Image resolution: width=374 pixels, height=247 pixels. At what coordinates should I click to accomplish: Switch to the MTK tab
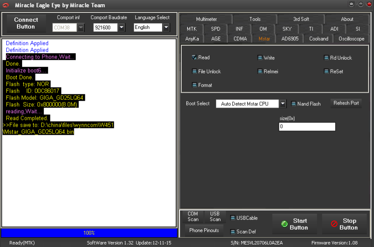coord(192,29)
